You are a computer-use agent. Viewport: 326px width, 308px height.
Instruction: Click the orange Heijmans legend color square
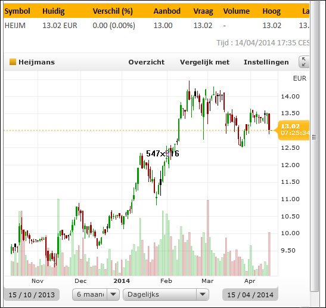tap(13, 62)
